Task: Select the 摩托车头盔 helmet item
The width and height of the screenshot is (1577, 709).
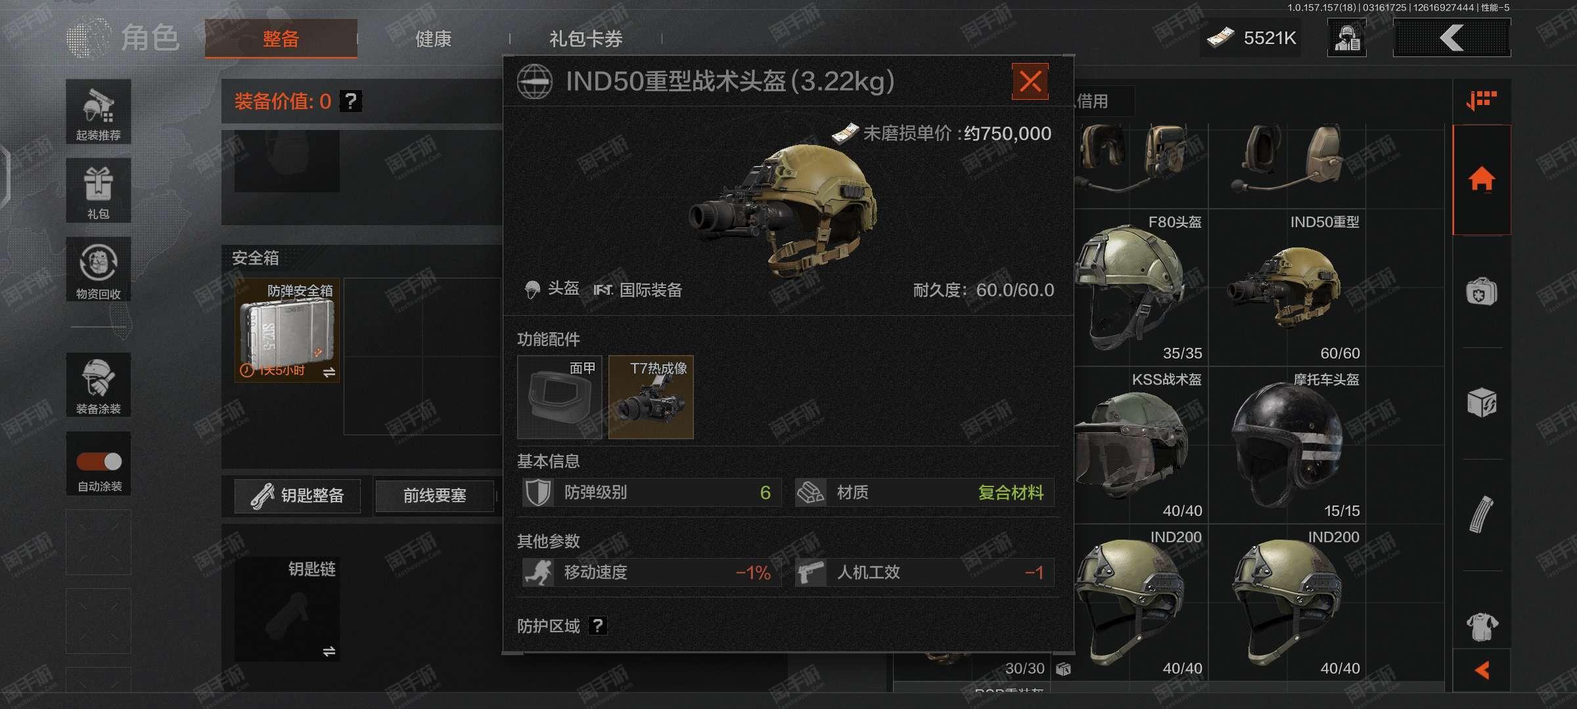Action: 1288,445
